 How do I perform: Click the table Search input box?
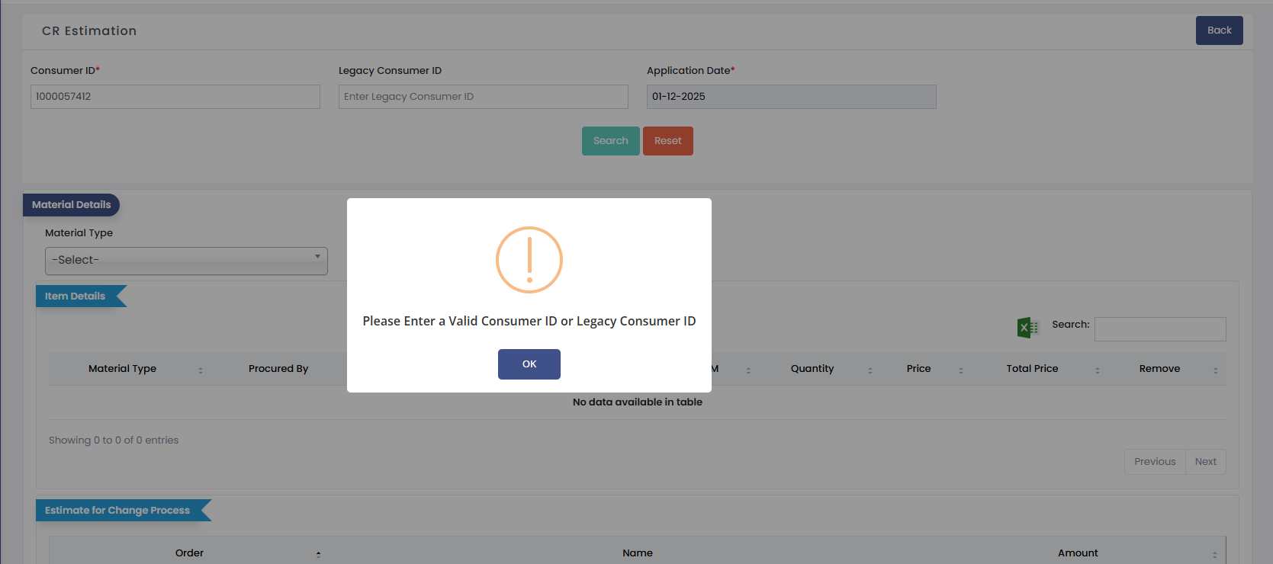(x=1160, y=329)
